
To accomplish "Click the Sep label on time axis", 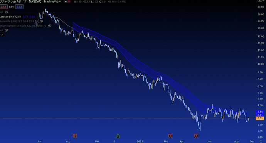I will pyautogui.click(x=252, y=141).
